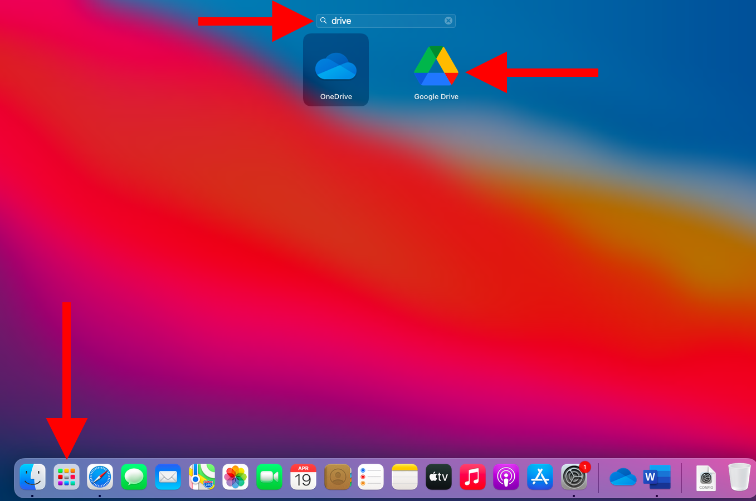Open Microsoft Word from the Dock
This screenshot has height=501, width=756.
(x=657, y=477)
